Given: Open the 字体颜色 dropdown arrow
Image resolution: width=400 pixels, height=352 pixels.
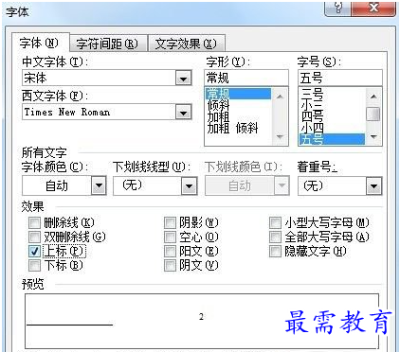Looking at the screenshot, I should [99, 185].
